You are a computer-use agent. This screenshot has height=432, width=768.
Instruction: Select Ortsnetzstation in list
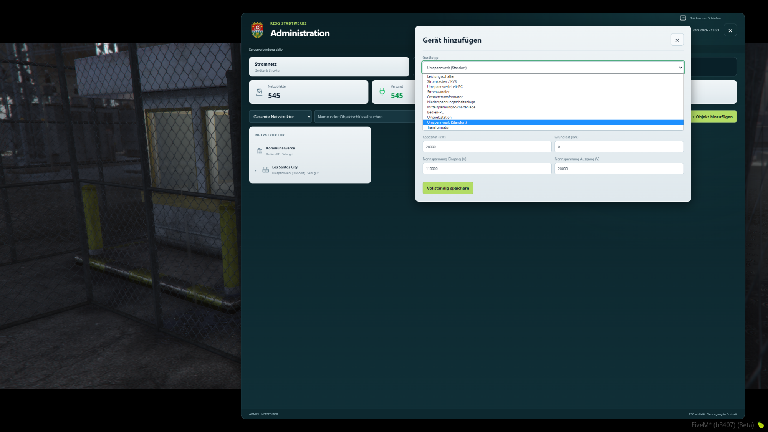(x=553, y=118)
